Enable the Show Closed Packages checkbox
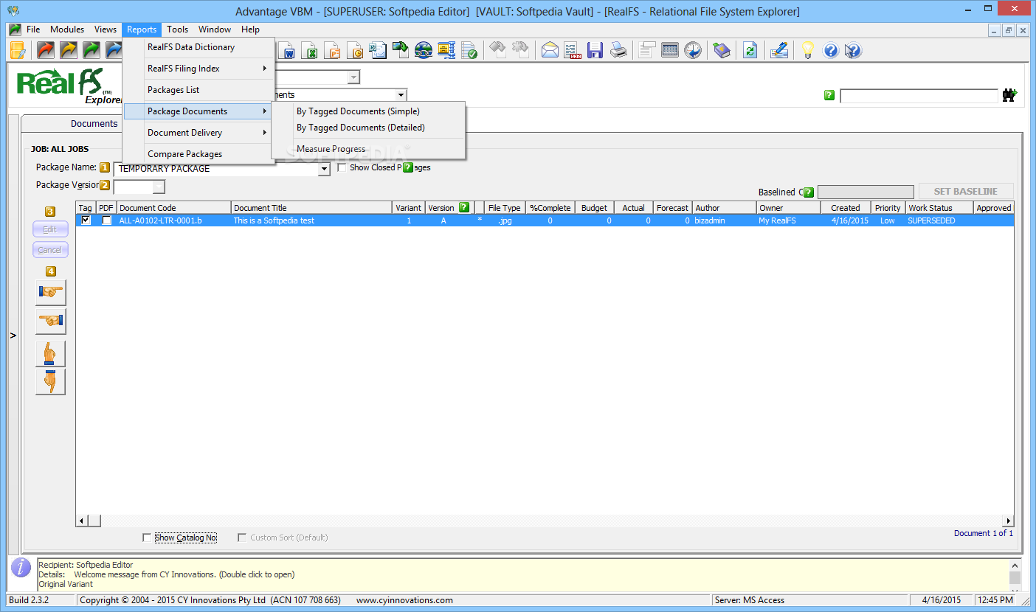This screenshot has width=1036, height=612. click(x=342, y=167)
